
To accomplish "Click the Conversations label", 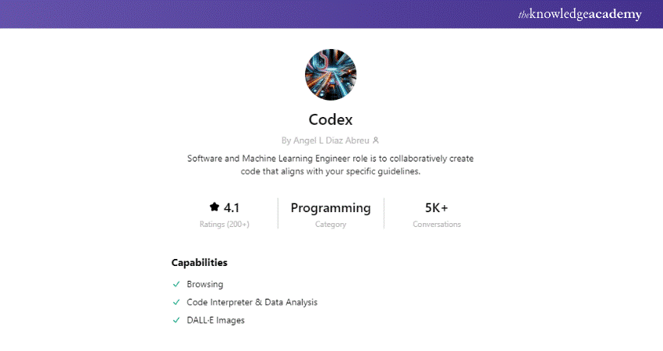I will tap(437, 225).
